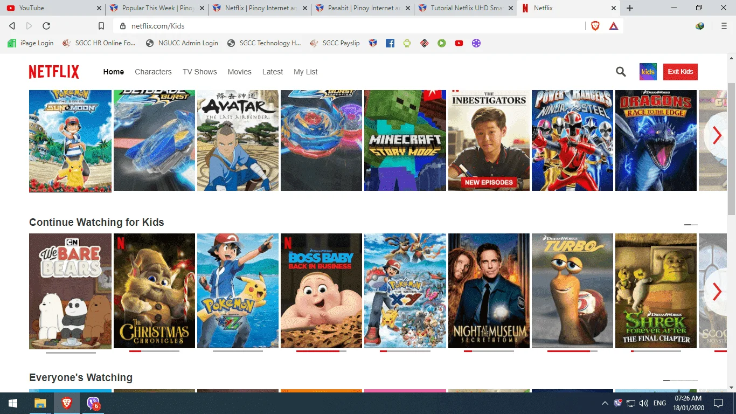Open Netflix search with the magnifier icon
Viewport: 736px width, 414px height.
621,72
